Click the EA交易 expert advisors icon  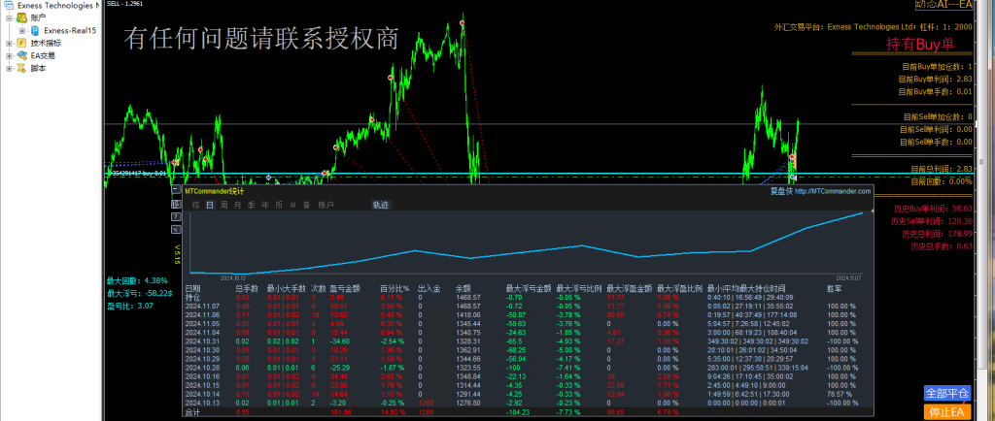point(23,55)
